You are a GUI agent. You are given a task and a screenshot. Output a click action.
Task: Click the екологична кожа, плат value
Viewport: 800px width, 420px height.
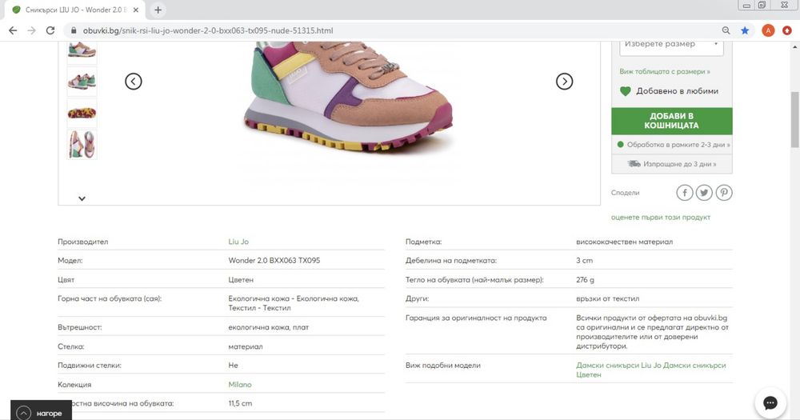tap(268, 327)
